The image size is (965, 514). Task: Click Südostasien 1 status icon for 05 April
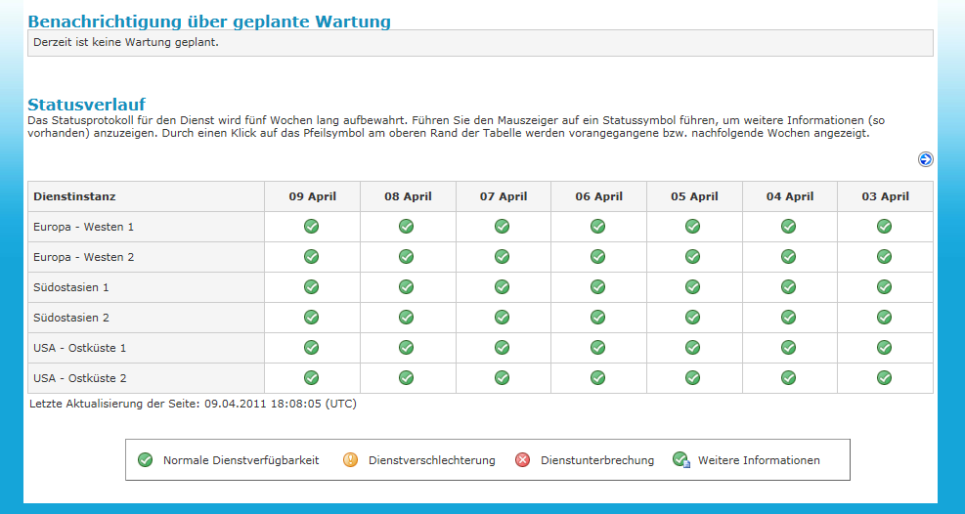point(693,287)
